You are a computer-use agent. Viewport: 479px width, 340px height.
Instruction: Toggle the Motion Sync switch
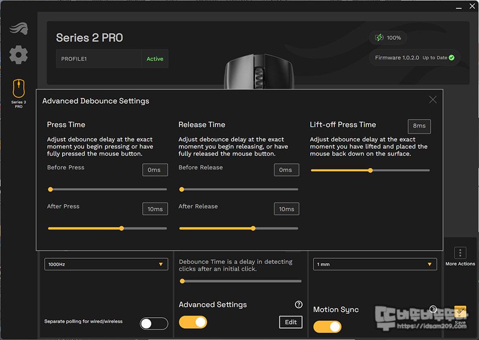(x=327, y=327)
